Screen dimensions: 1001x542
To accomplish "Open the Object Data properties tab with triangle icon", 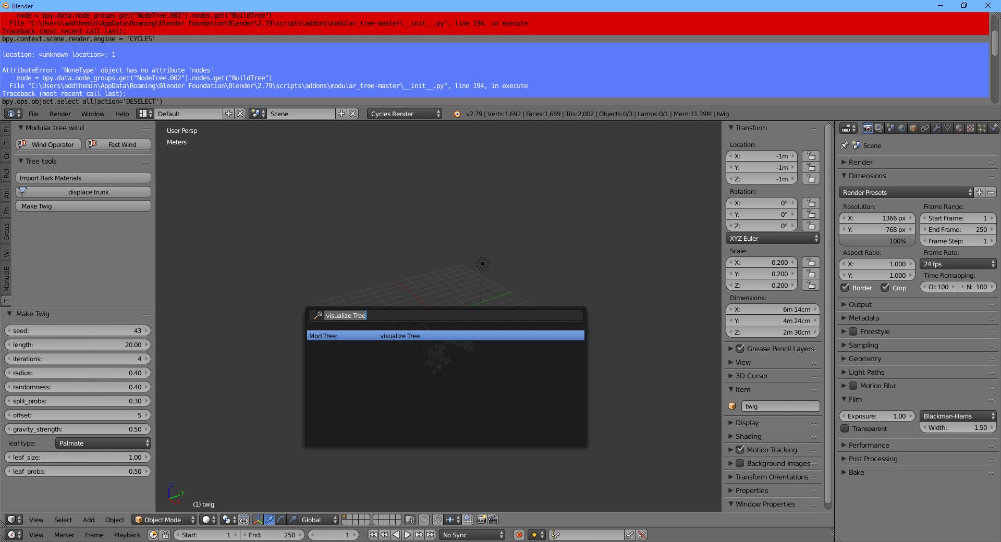I will [947, 128].
